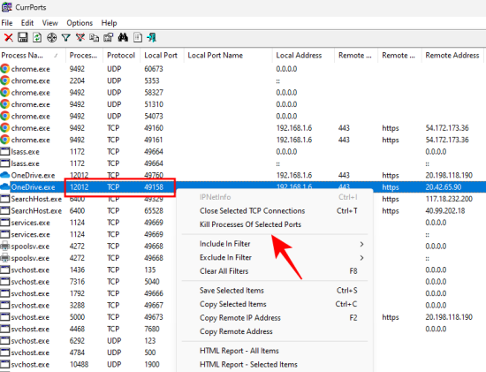This screenshot has height=372, width=486.
Task: Choose Copy Selected Items
Action: point(275,304)
